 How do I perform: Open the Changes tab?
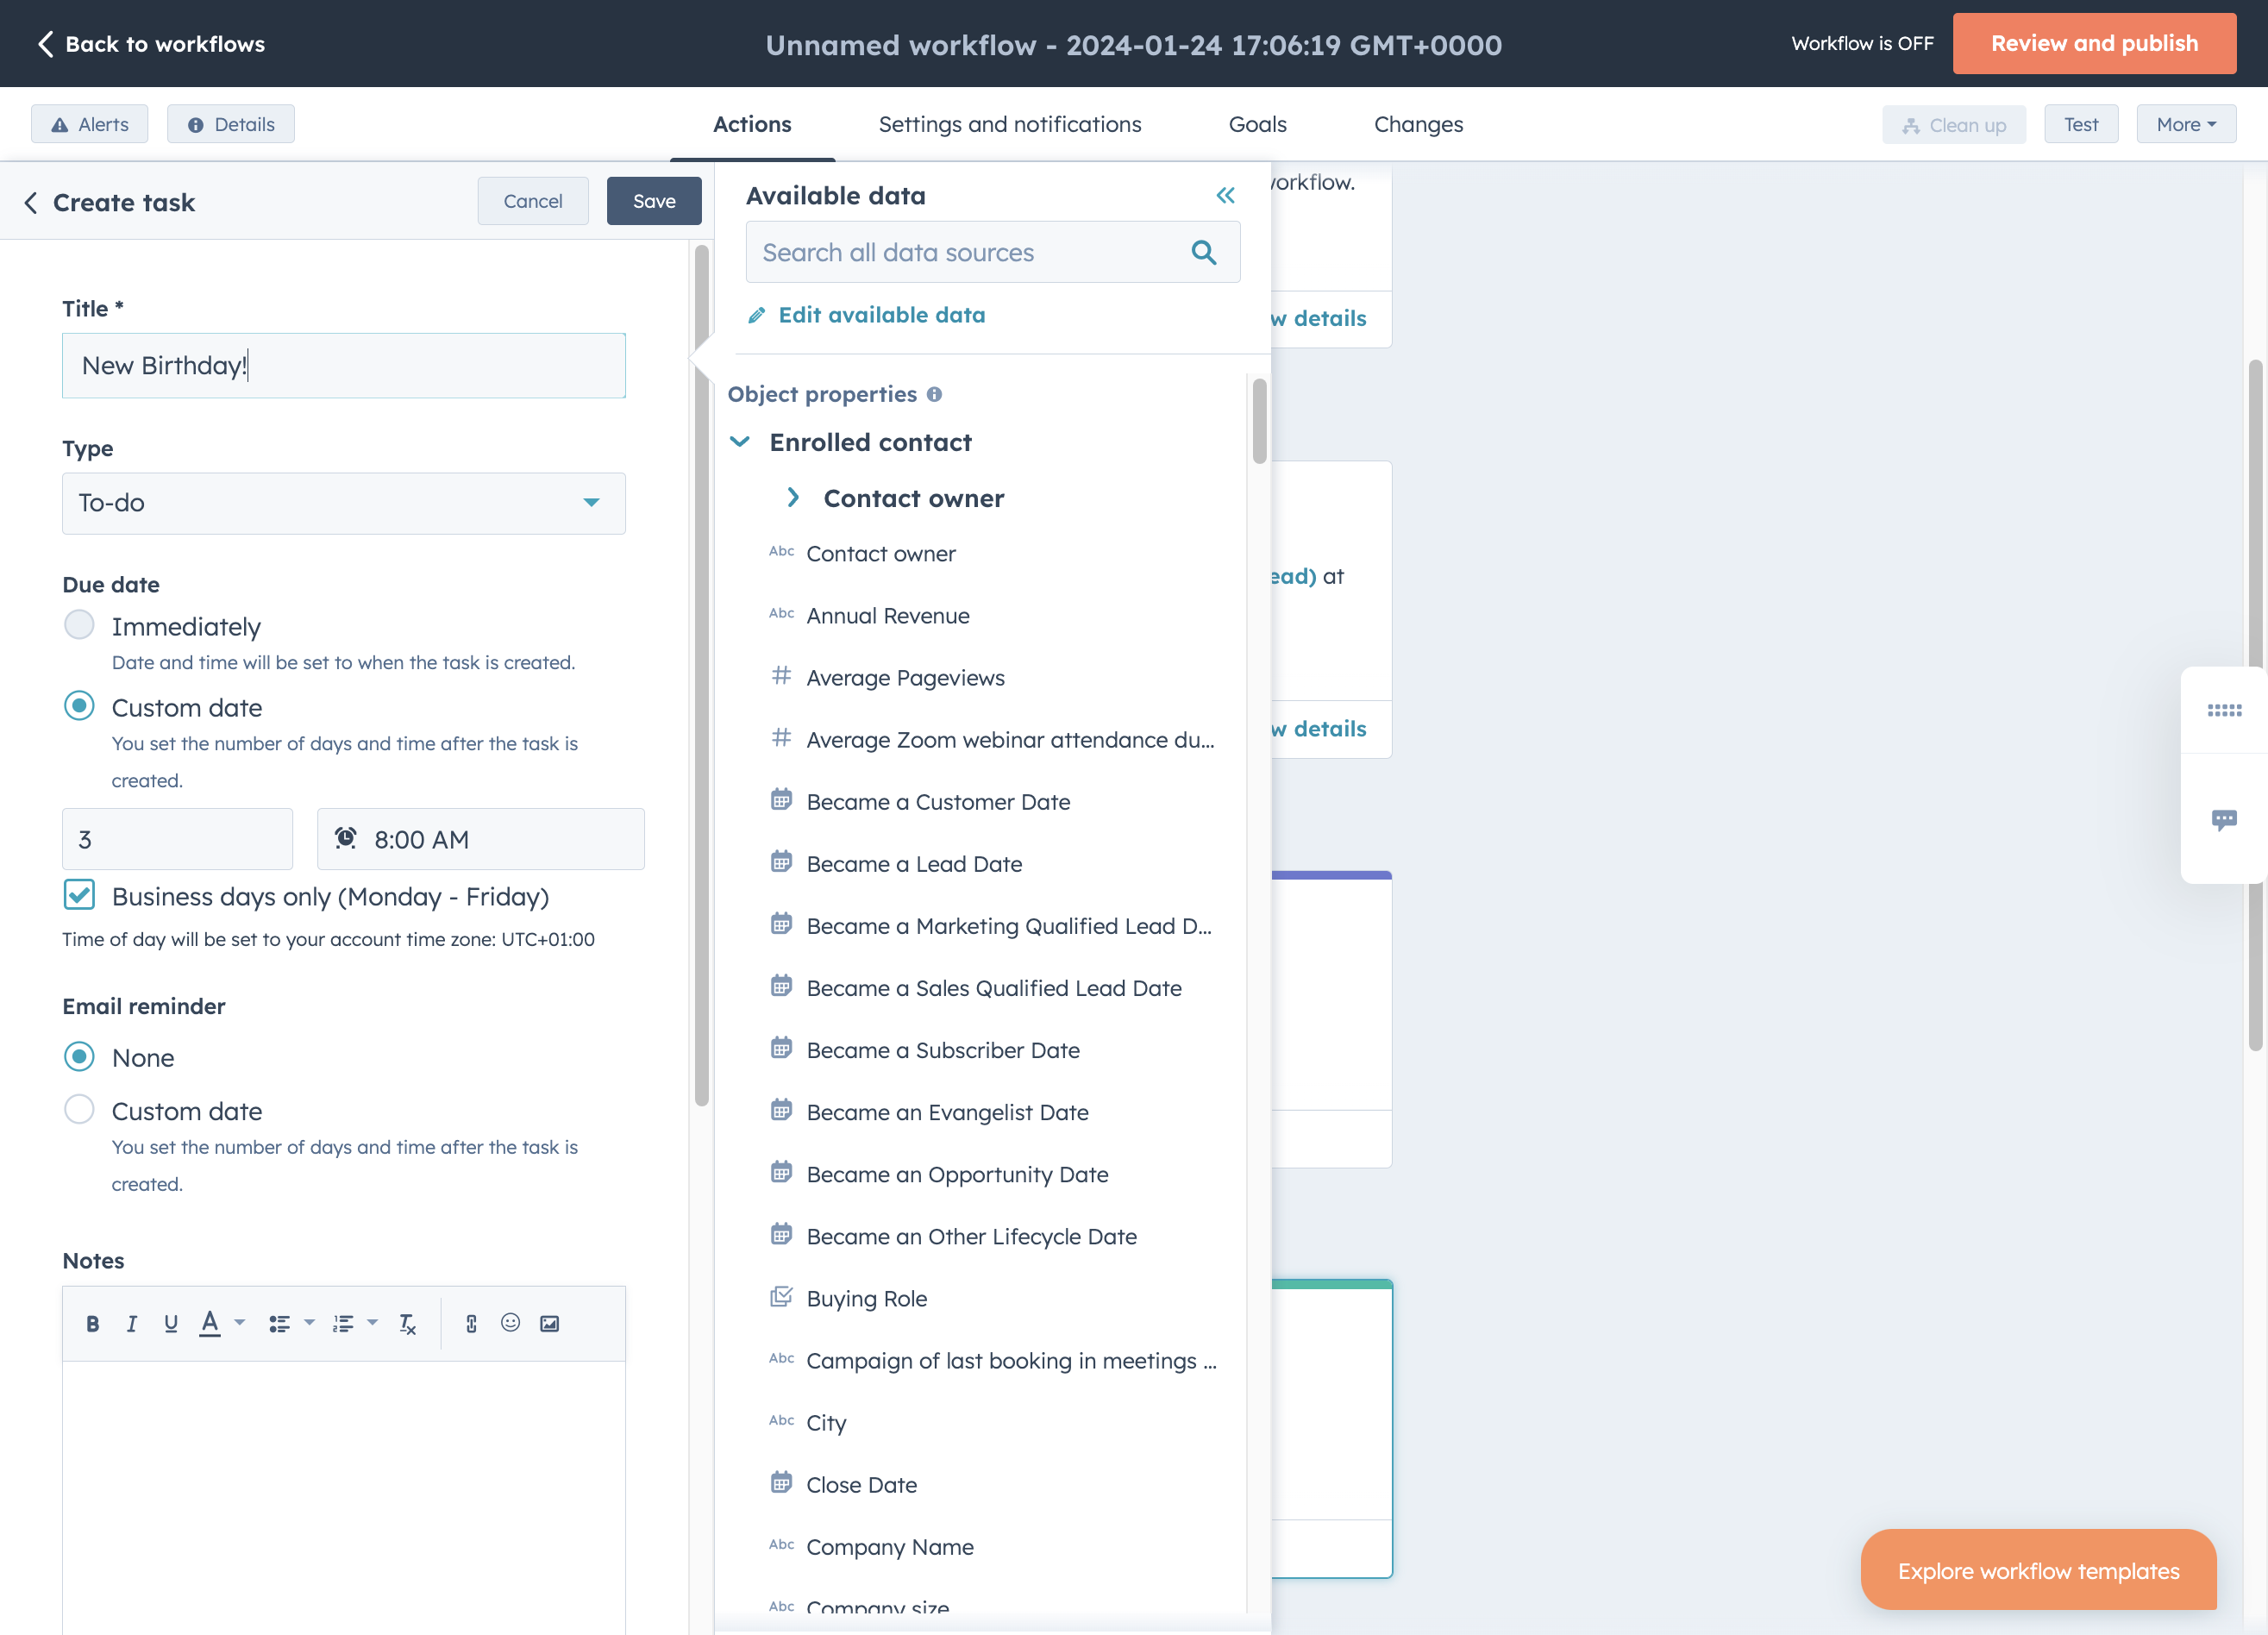coord(1418,124)
